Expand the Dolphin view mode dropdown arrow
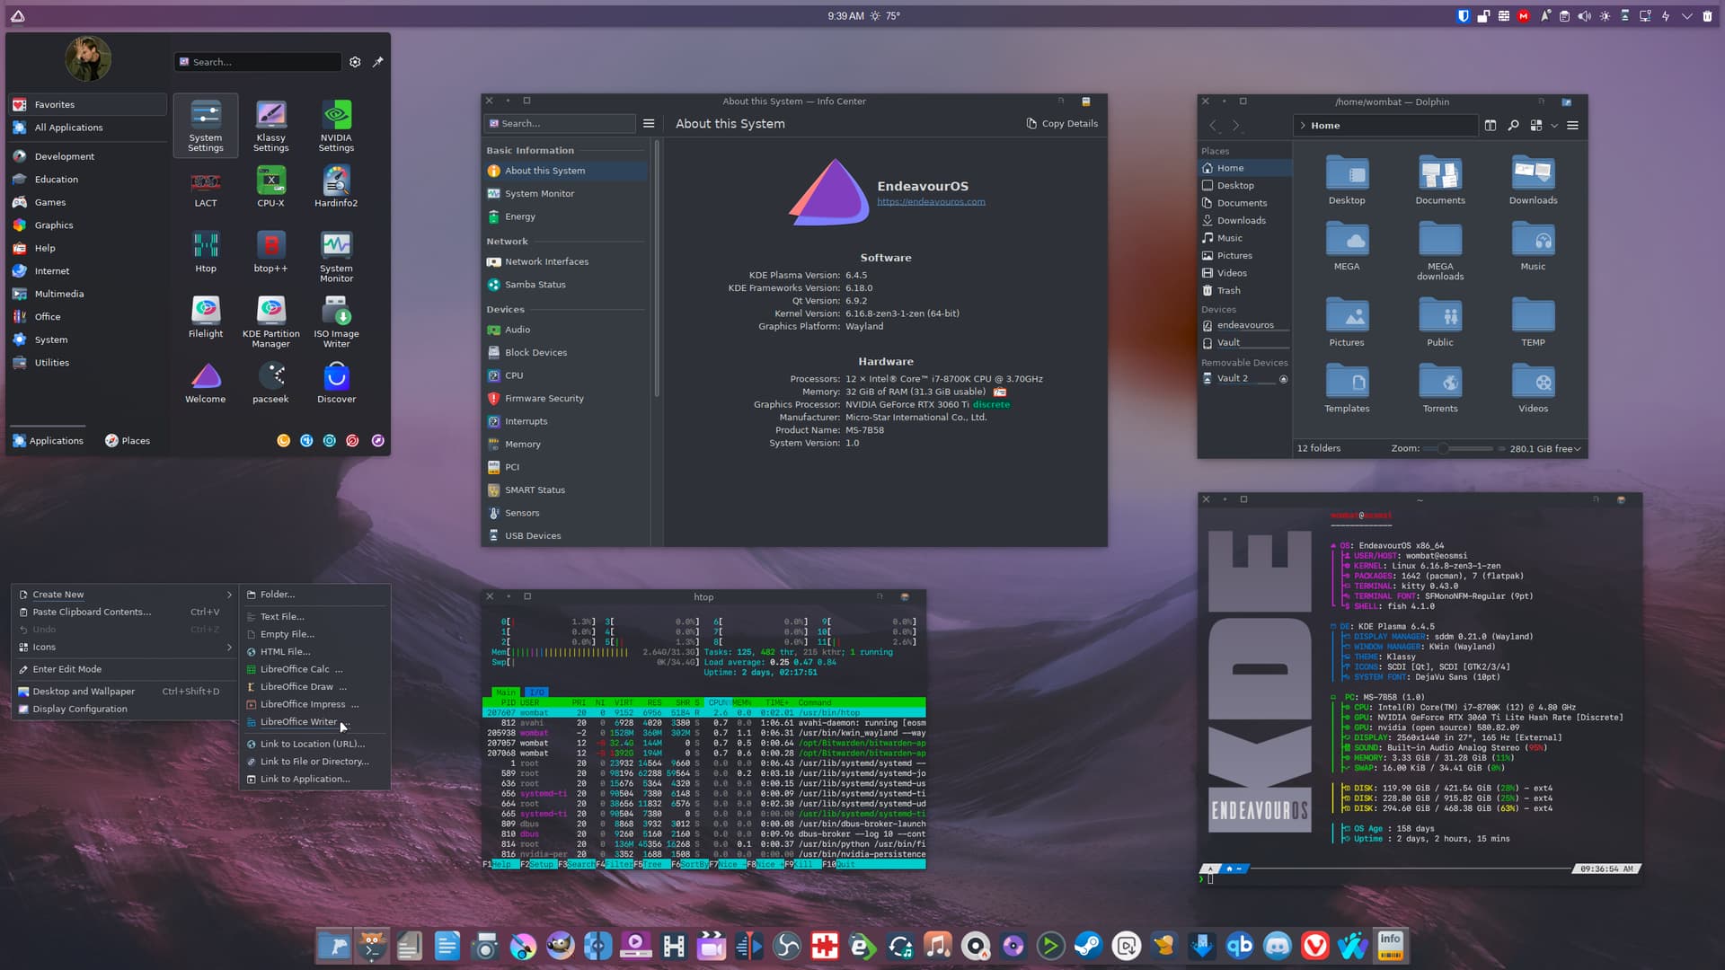Image resolution: width=1725 pixels, height=970 pixels. 1554,126
